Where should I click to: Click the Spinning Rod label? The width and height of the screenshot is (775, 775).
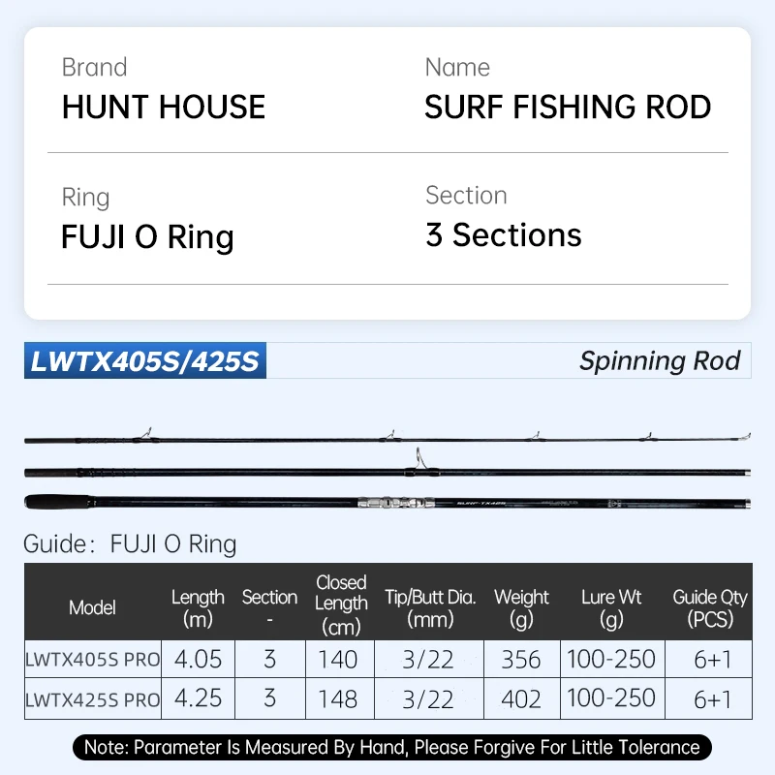click(659, 361)
